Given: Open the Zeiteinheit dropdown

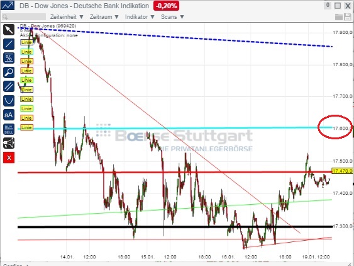Looking at the screenshot, I should point(67,17).
